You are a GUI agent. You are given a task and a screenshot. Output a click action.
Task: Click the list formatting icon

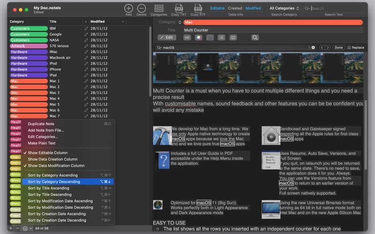click(221, 37)
